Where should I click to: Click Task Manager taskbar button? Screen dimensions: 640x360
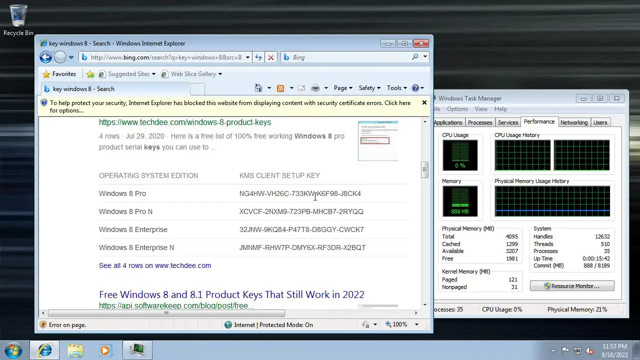[x=136, y=350]
